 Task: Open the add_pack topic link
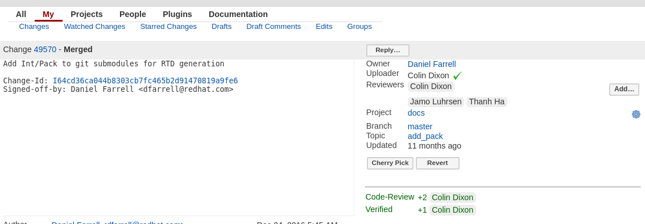(x=425, y=136)
